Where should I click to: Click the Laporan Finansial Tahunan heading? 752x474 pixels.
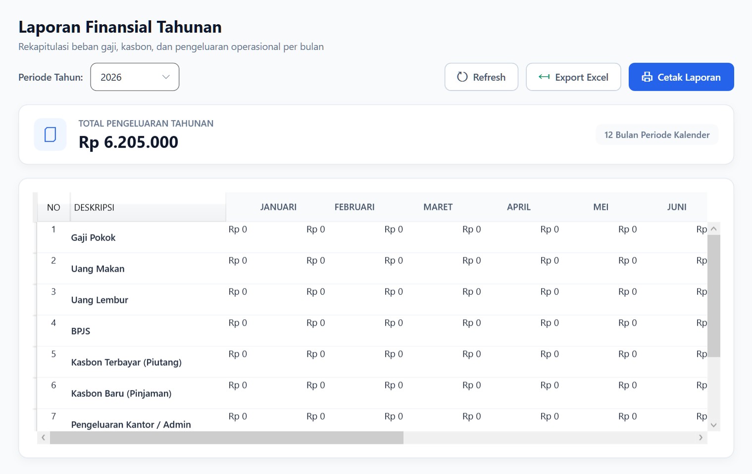pos(120,27)
